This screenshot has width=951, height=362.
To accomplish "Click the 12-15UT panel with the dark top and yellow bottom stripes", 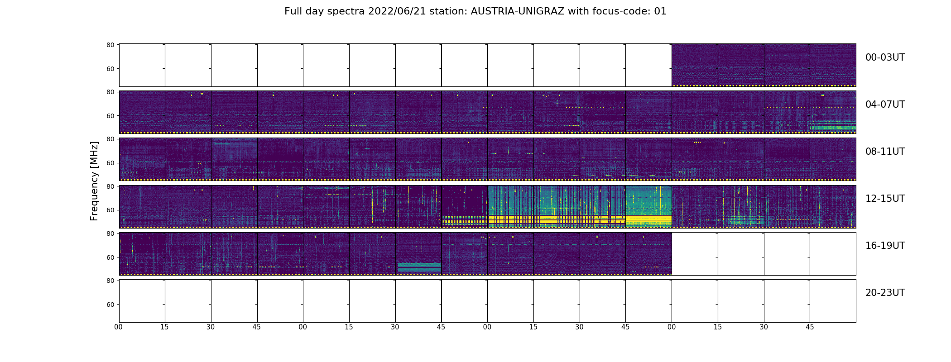I will (465, 206).
